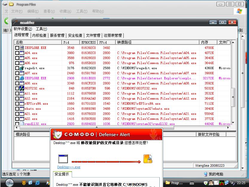The height and width of the screenshot is (187, 249).
Task: Click the process list scroll up arrow
Action: tap(233, 42)
